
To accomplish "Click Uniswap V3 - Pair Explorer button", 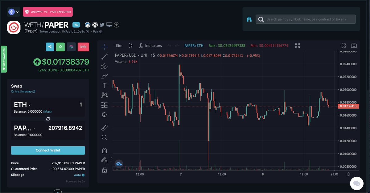I will tap(48, 12).
